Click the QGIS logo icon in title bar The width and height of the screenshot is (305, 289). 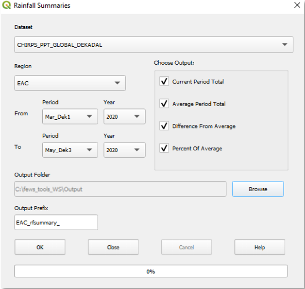(7, 6)
